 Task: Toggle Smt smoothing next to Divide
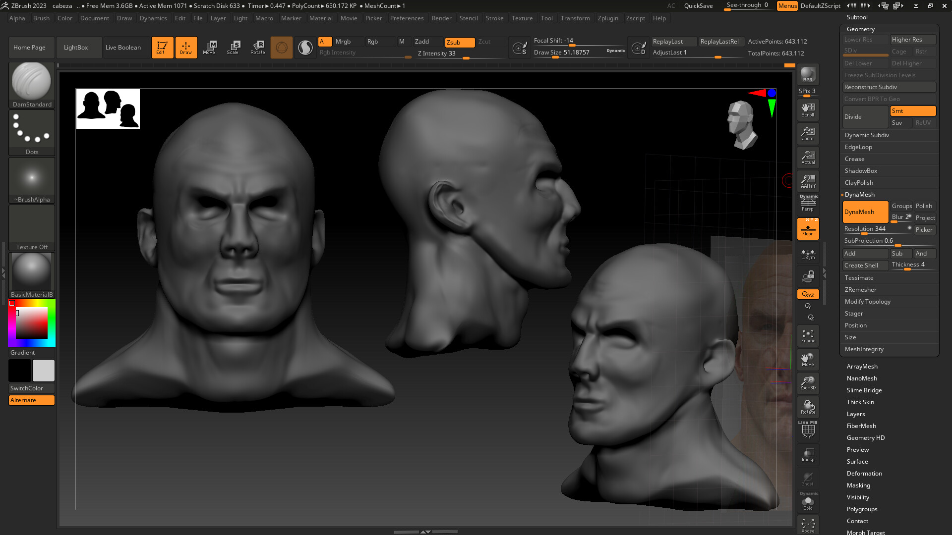point(912,110)
